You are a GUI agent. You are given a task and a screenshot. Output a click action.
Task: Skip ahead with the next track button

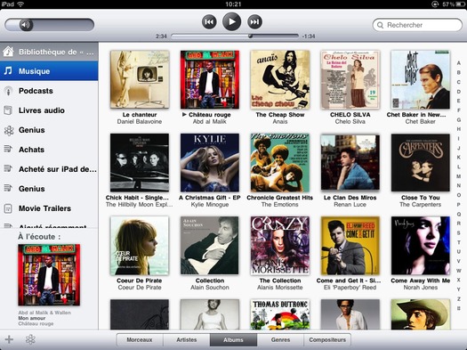coord(254,22)
